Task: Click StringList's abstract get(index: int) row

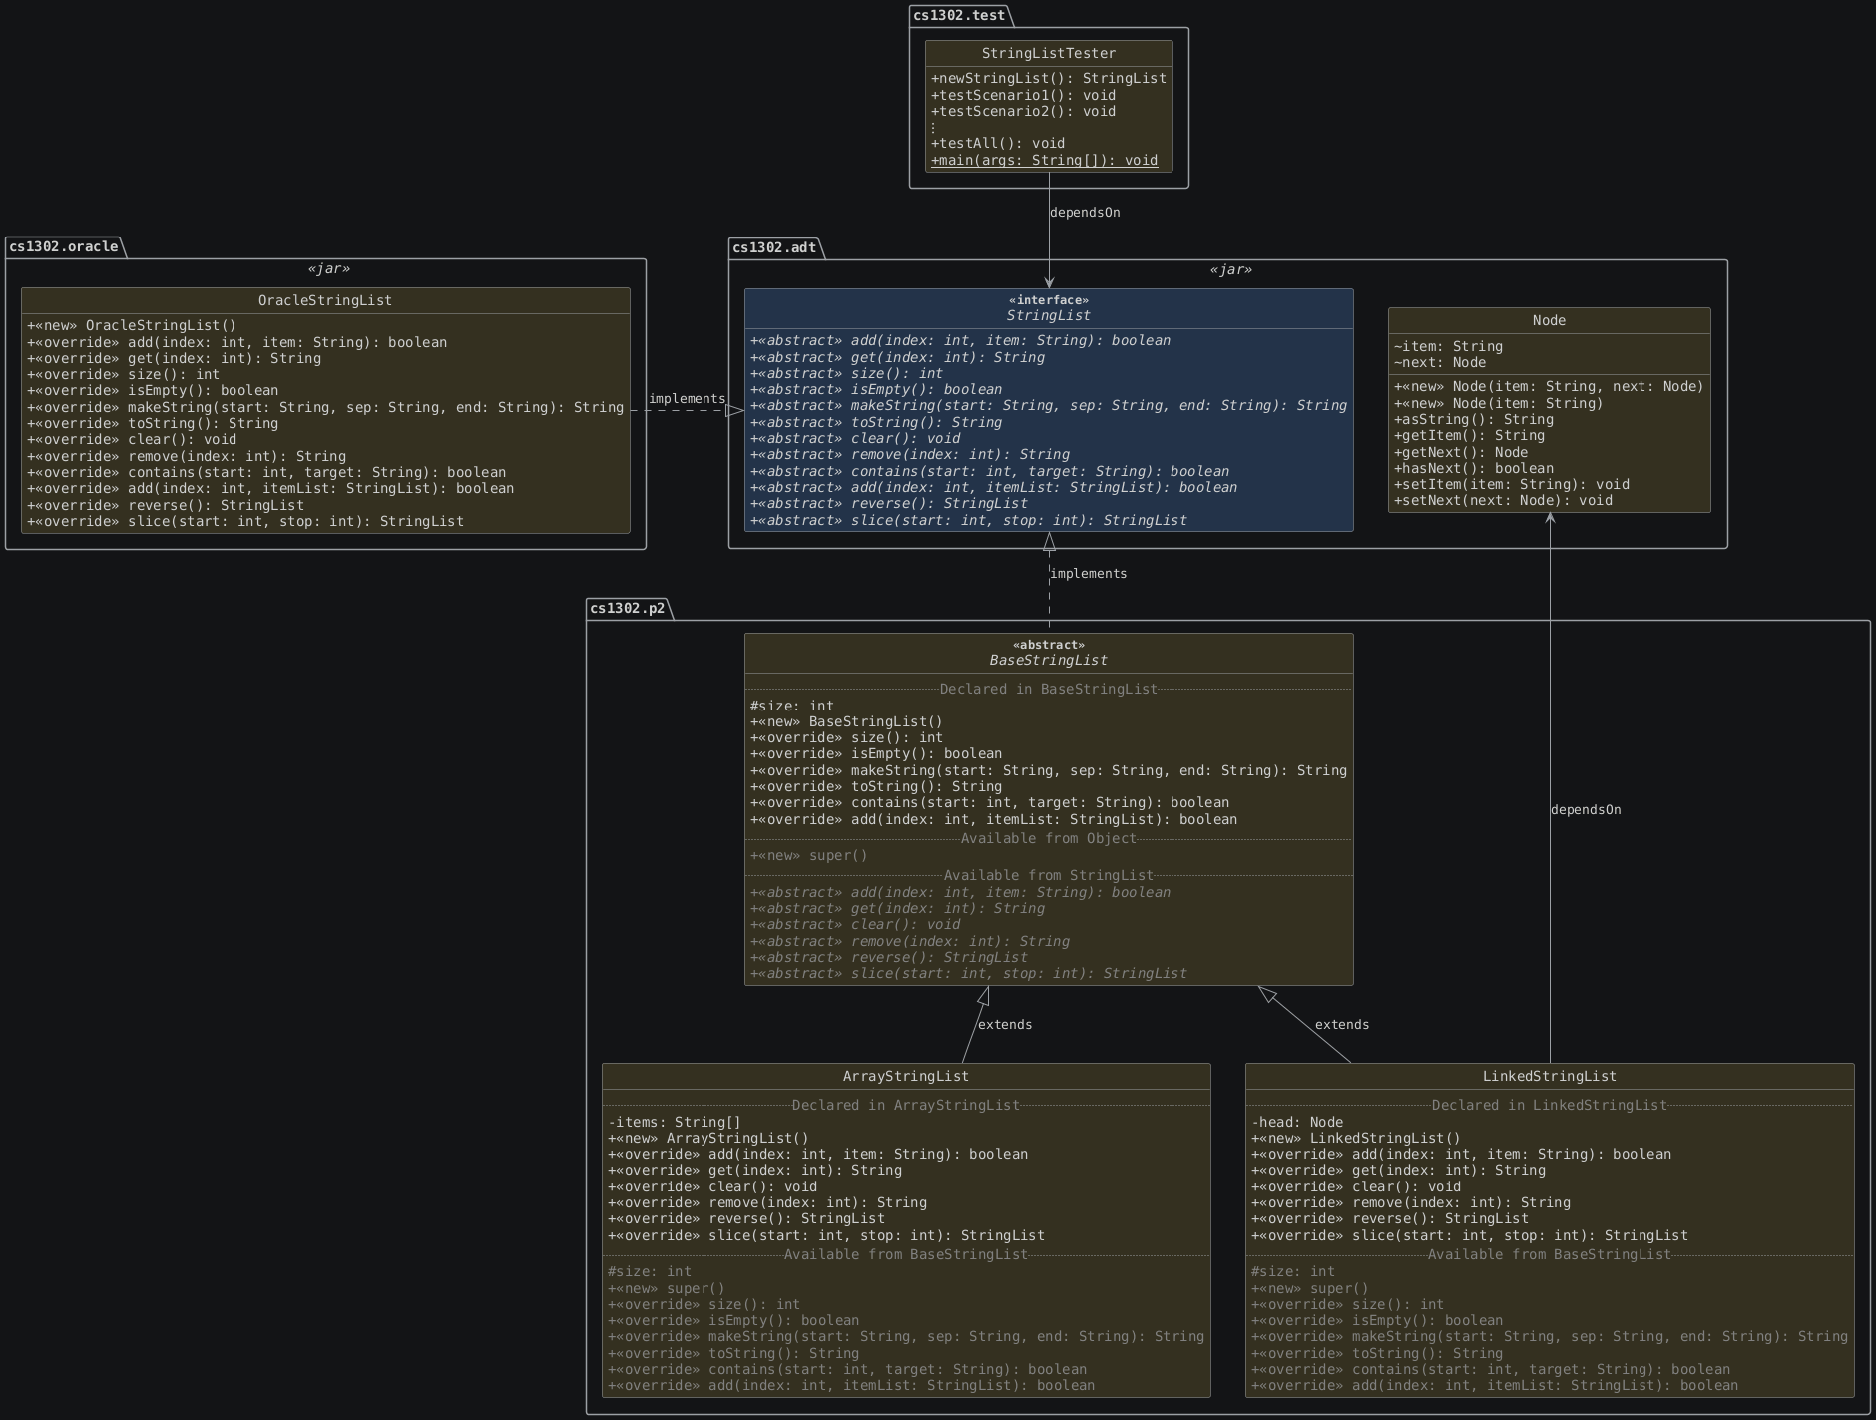Action: 897,358
